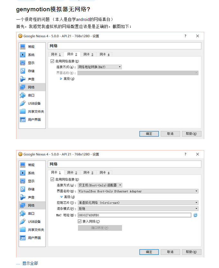Click 帮助 button in upper dialog
The image size is (219, 268).
coord(191,134)
